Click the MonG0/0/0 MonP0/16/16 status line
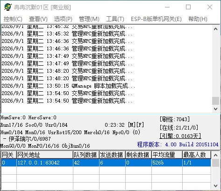This screenshot has height=191, width=221. 45,146
